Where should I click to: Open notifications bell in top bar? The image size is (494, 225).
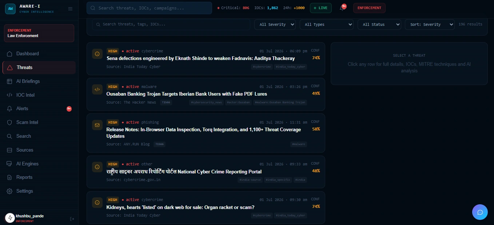point(342,8)
